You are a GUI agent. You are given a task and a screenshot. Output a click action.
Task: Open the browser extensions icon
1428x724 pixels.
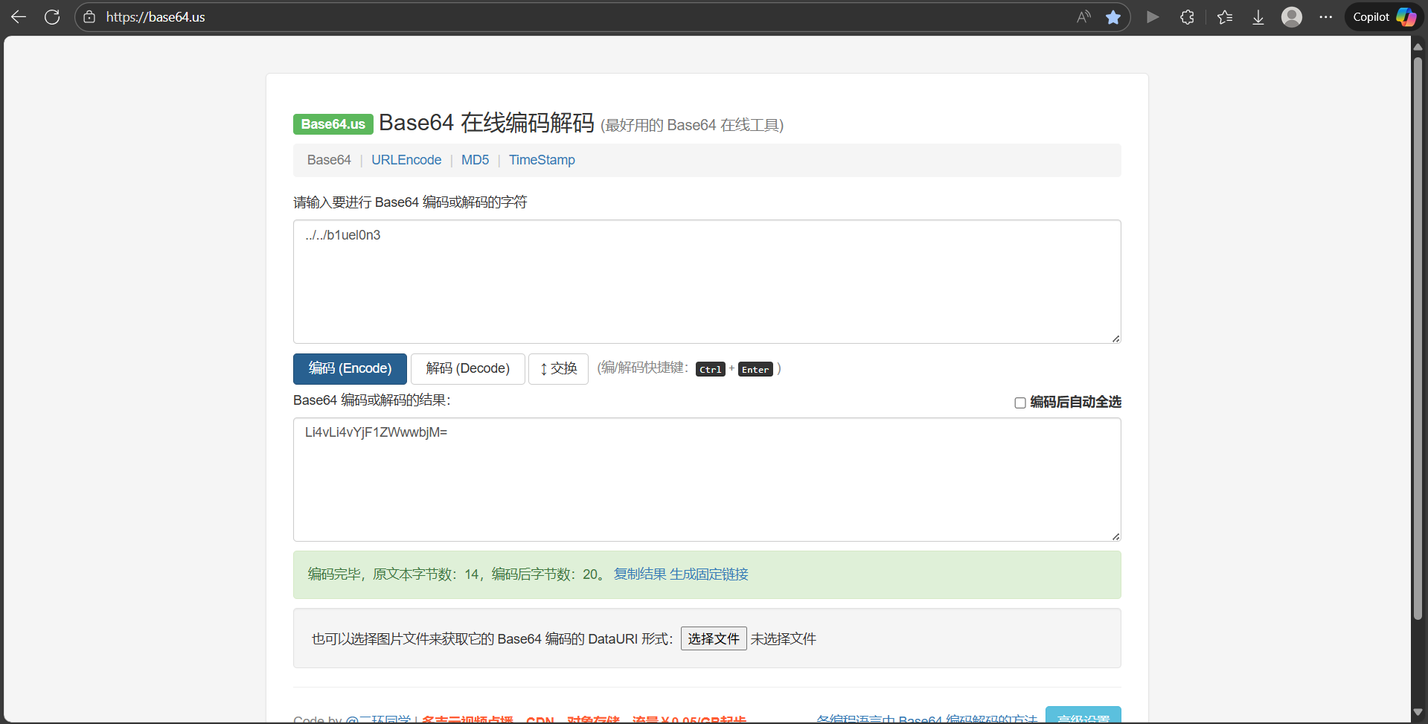(1187, 17)
